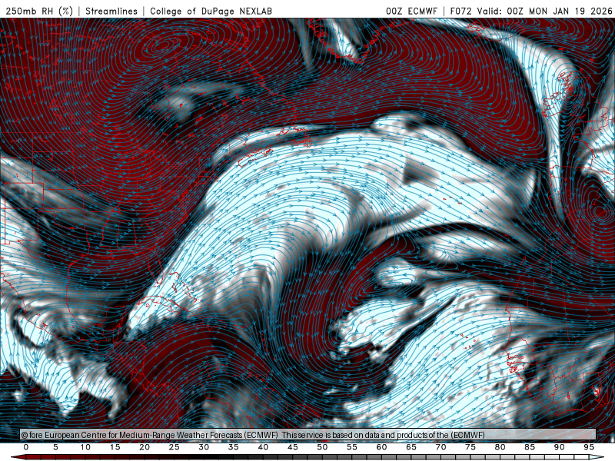The width and height of the screenshot is (615, 461).
Task: Click colorbar value '50'
Action: (322, 447)
